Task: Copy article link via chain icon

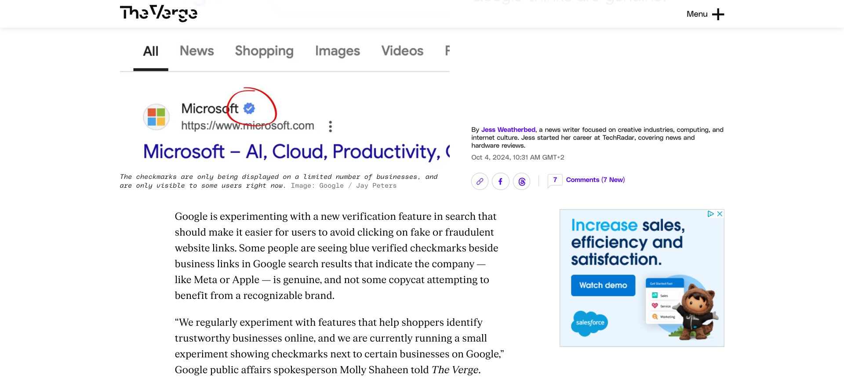Action: [480, 181]
